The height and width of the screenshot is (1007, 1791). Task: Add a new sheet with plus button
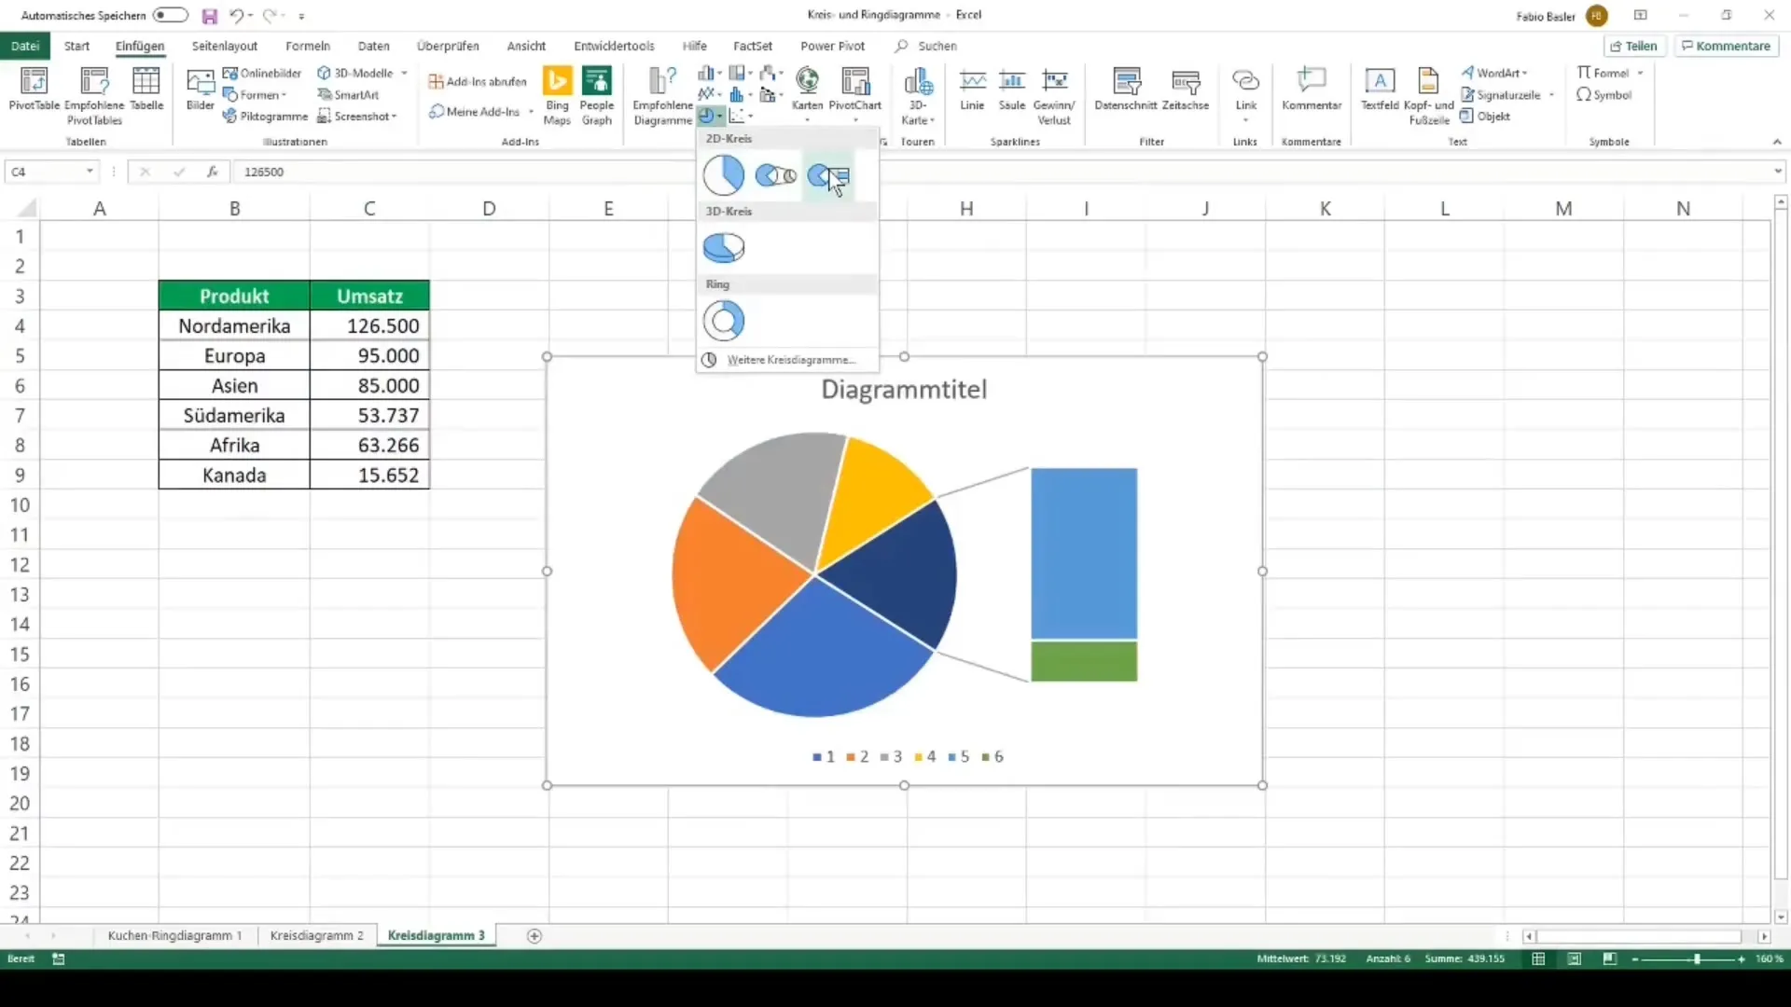[x=535, y=936]
